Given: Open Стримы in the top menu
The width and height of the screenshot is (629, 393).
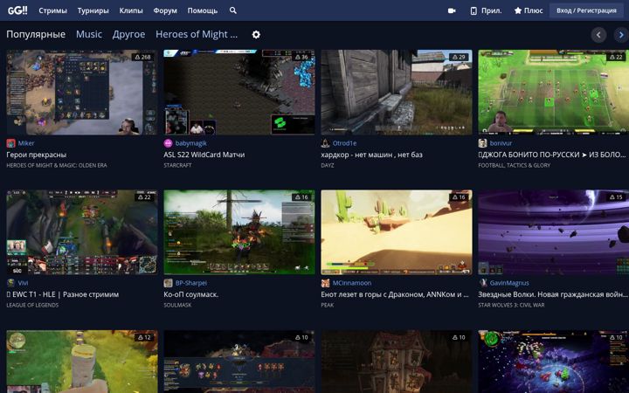Looking at the screenshot, I should point(53,10).
